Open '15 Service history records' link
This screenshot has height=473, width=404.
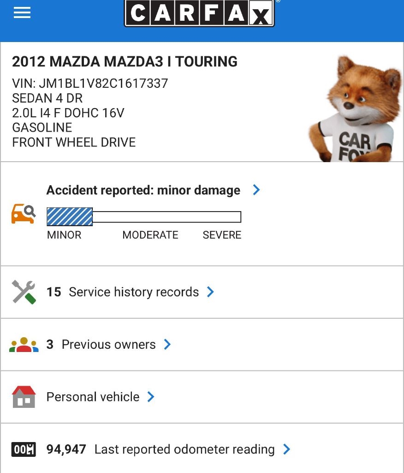tap(123, 292)
